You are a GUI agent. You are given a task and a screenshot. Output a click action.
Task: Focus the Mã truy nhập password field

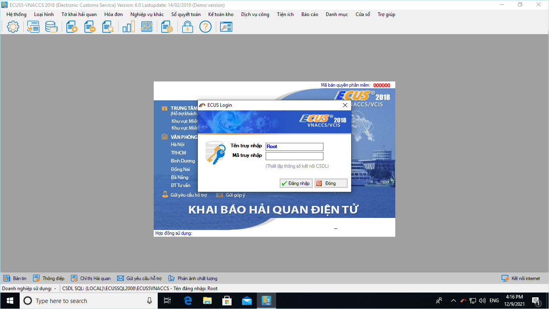point(295,156)
